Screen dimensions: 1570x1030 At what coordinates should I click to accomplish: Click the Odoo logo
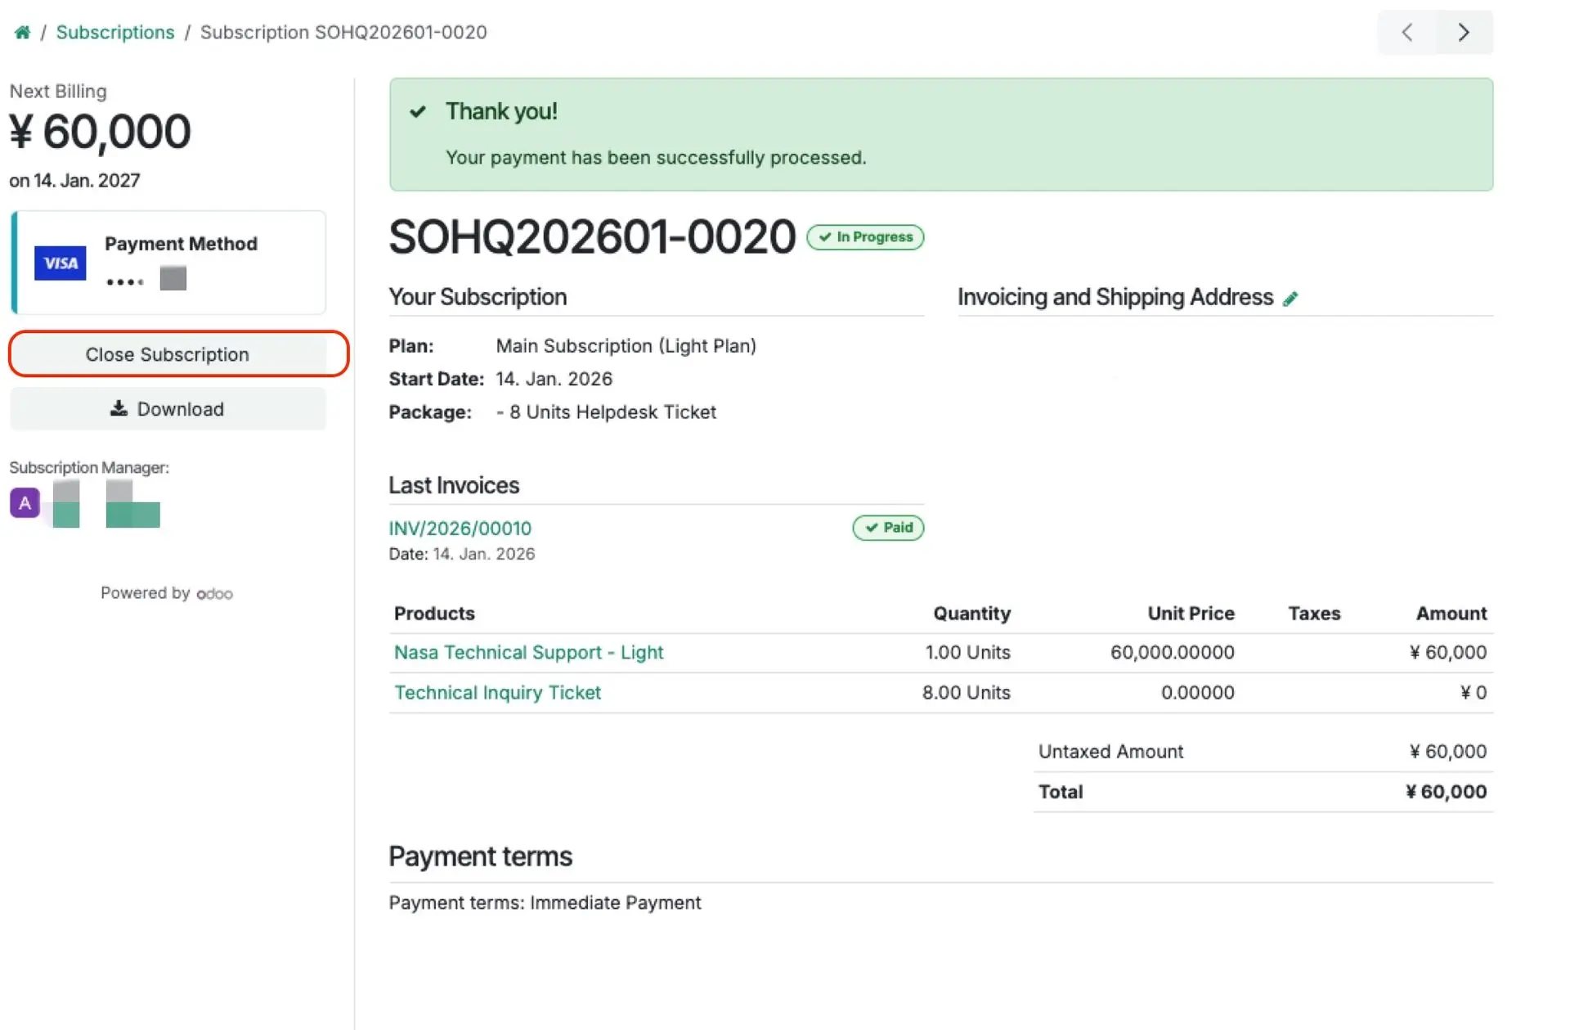click(215, 594)
